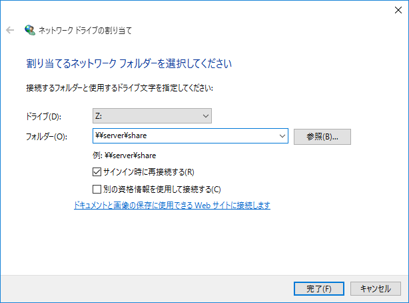Click the サインイン時に再接続する(R) label text

[149, 172]
